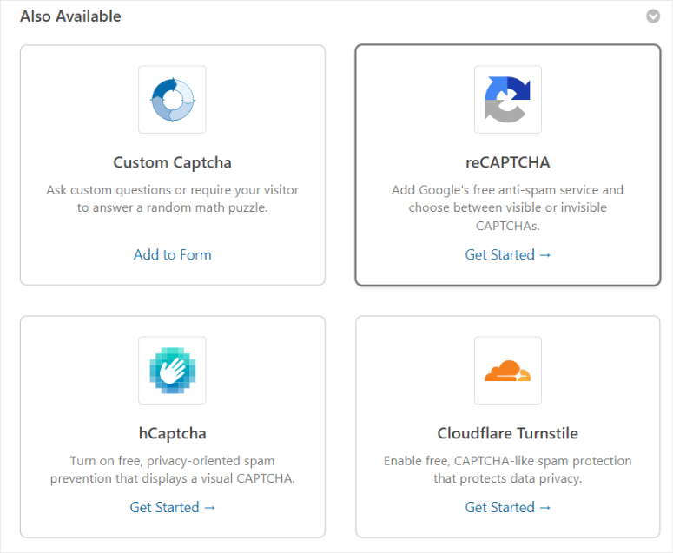
Task: Click the Custom Captcha circular arrows icon
Action: coord(172,100)
